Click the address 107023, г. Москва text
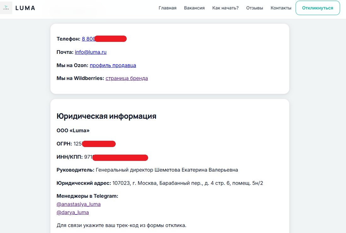Image resolution: width=346 pixels, height=233 pixels. coord(188,183)
